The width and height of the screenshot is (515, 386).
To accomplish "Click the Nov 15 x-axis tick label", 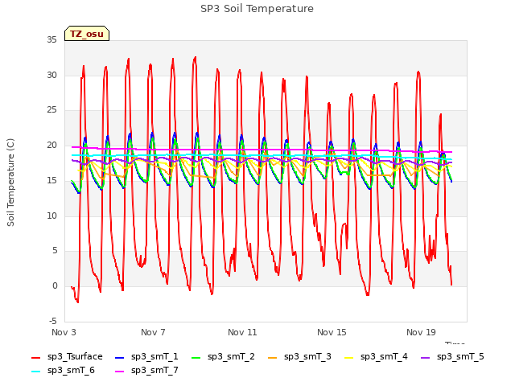I will pyautogui.click(x=332, y=332).
